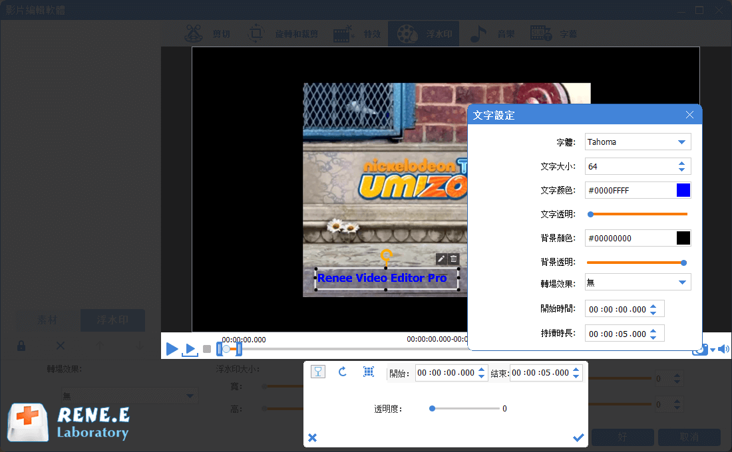
Task: Click the trash icon above the watermark text
Action: point(454,259)
